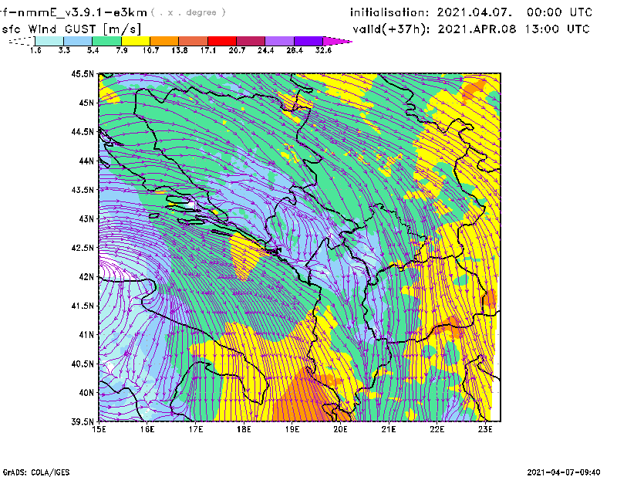Click the 'initialisation: 2021.04.07.' text

tap(431, 12)
